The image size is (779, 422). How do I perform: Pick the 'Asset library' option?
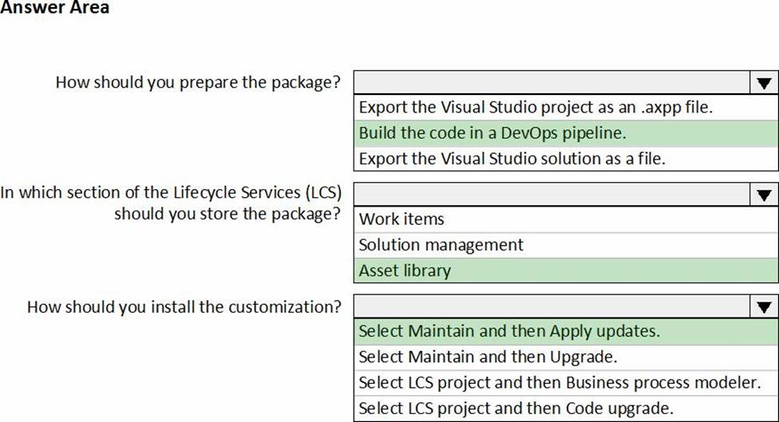point(405,270)
